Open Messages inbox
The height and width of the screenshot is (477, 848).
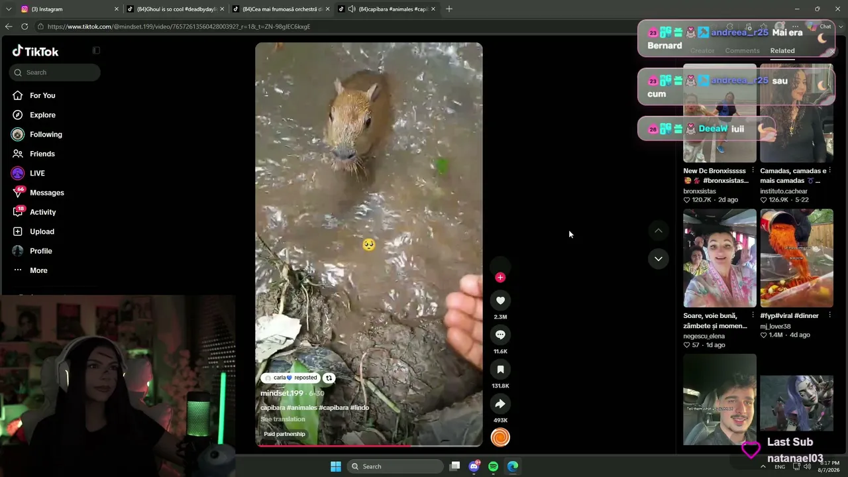click(x=47, y=193)
